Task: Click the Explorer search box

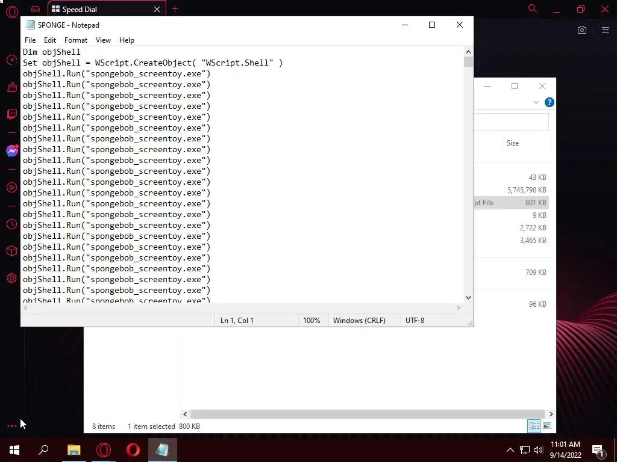Action: (512, 122)
